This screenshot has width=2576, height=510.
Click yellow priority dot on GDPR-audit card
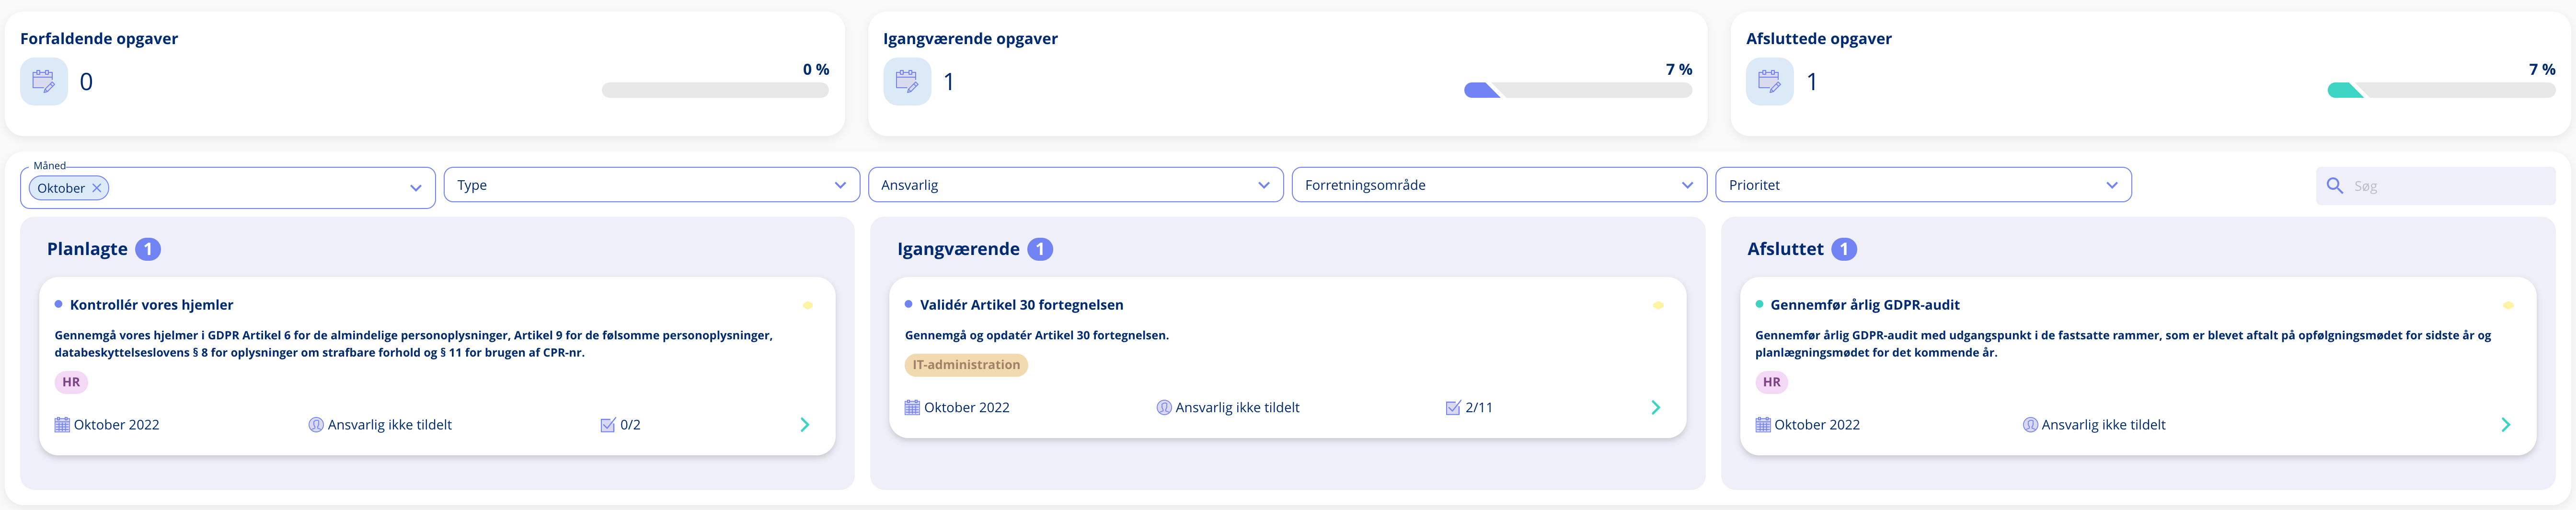[x=2508, y=305]
